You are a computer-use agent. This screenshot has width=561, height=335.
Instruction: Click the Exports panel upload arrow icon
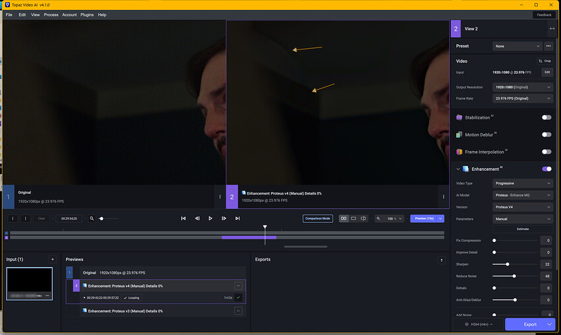[x=442, y=260]
